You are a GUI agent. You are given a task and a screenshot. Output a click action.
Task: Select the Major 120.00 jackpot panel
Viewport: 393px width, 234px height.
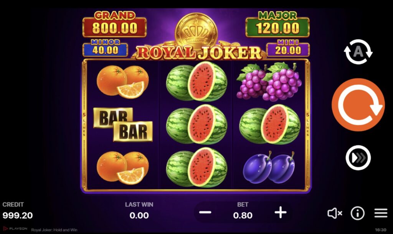click(277, 24)
